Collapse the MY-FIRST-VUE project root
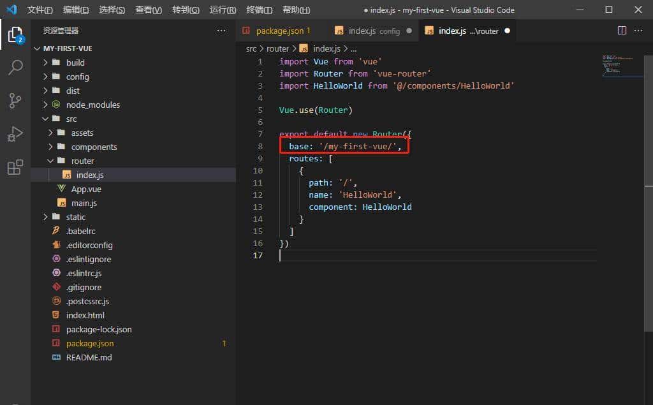Image resolution: width=653 pixels, height=405 pixels. click(68, 48)
